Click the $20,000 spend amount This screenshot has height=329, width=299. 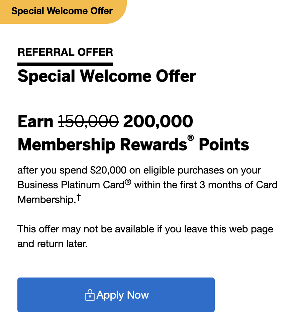pos(108,170)
